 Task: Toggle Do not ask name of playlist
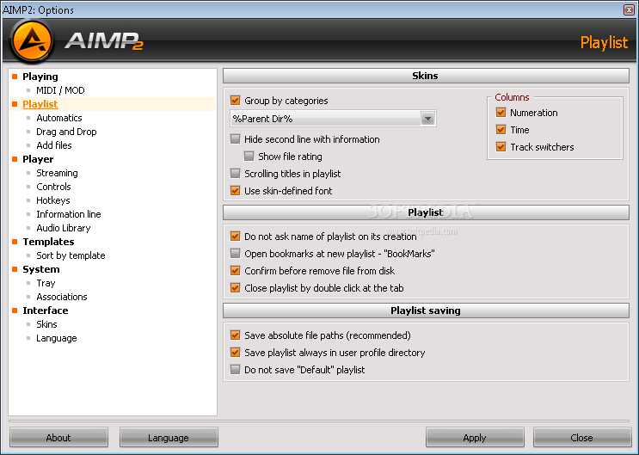pyautogui.click(x=235, y=236)
